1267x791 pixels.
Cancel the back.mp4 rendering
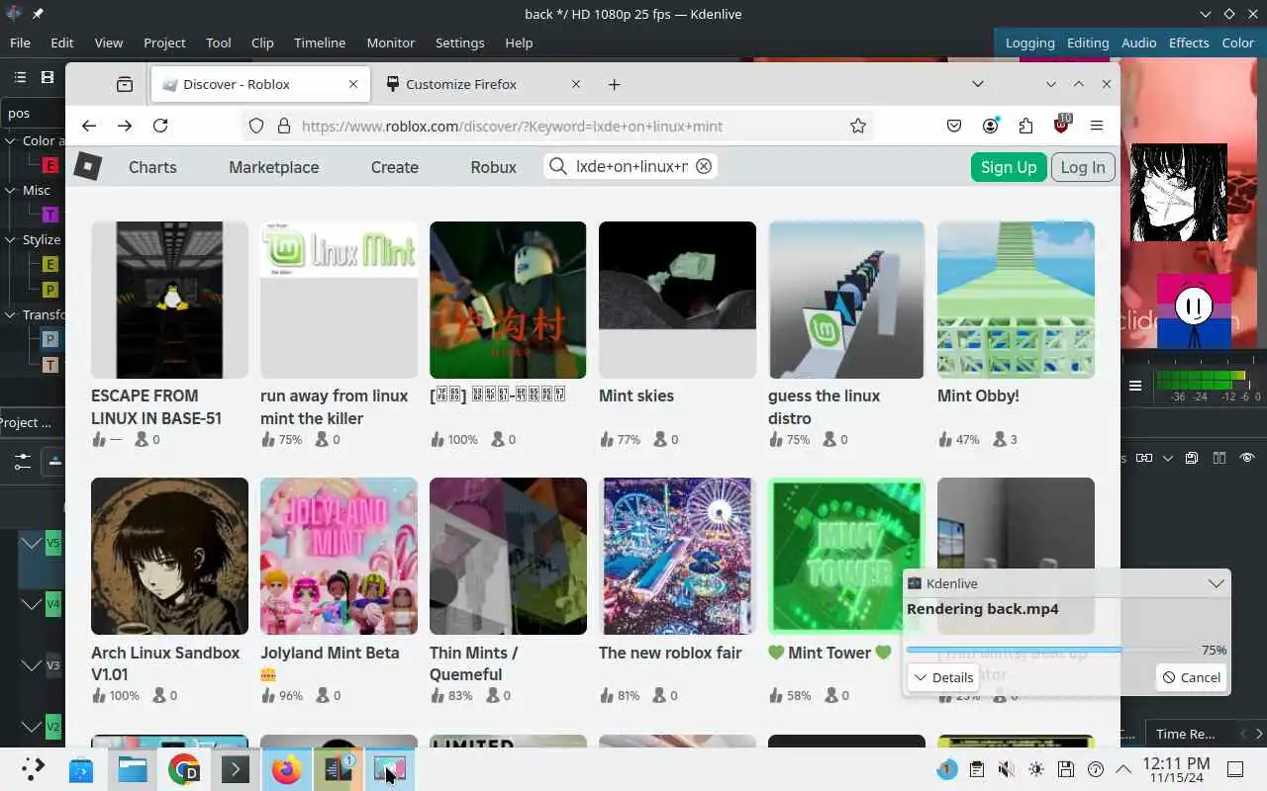click(1191, 677)
